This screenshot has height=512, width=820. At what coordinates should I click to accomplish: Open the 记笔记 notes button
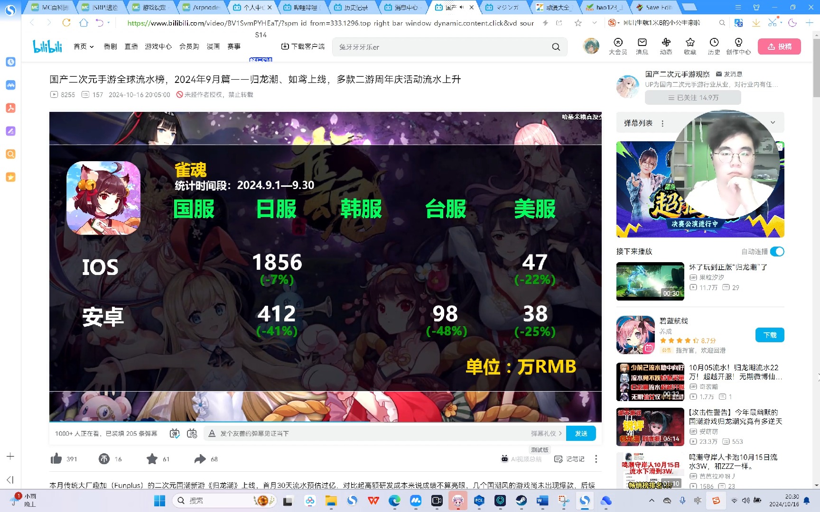pos(569,459)
